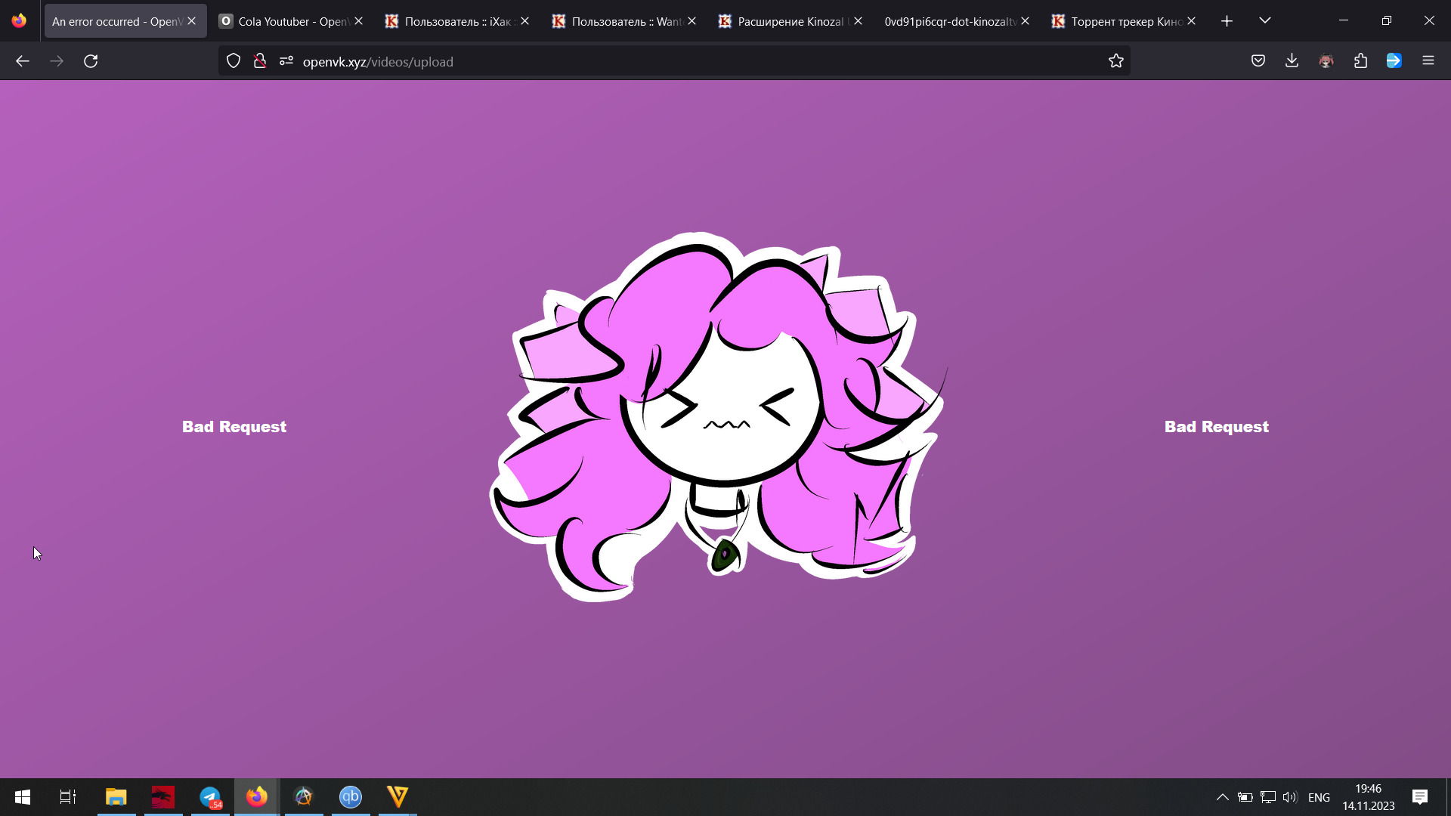Open the tracking protection shield icon
The width and height of the screenshot is (1451, 816).
[x=234, y=61]
